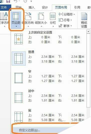The height and width of the screenshot is (134, 91).
Task: Expand the 纸张方向 dropdown arrow
Action: [x=28, y=26]
